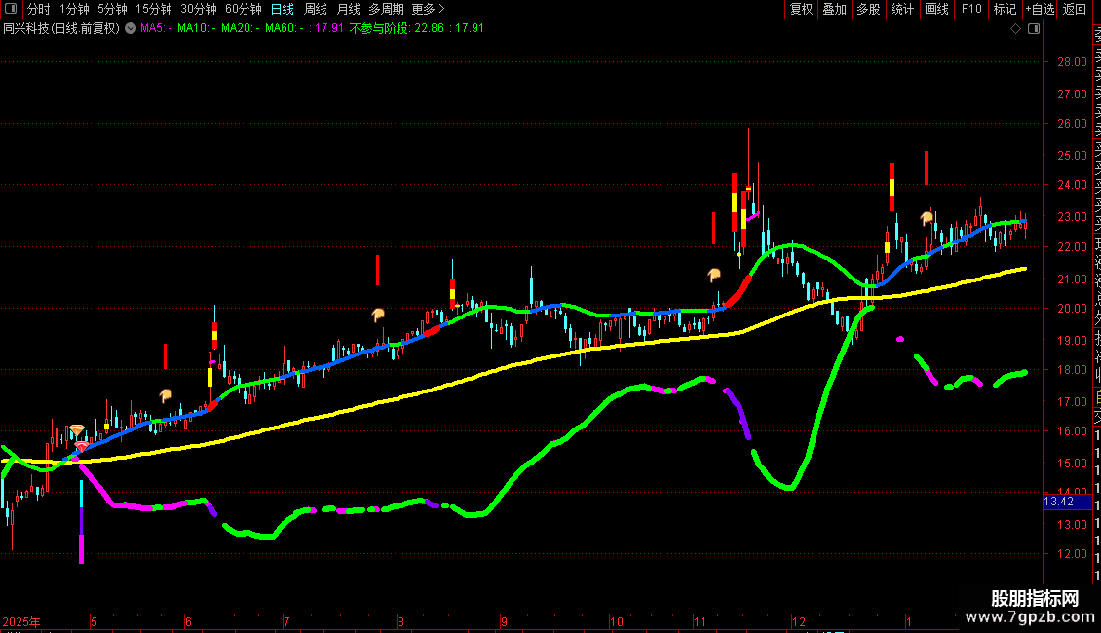Screen dimensions: 1101x633
Task: Click the MA60 indicator label
Action: (285, 29)
